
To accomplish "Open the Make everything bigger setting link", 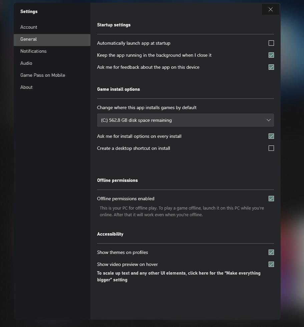I will click(179, 277).
